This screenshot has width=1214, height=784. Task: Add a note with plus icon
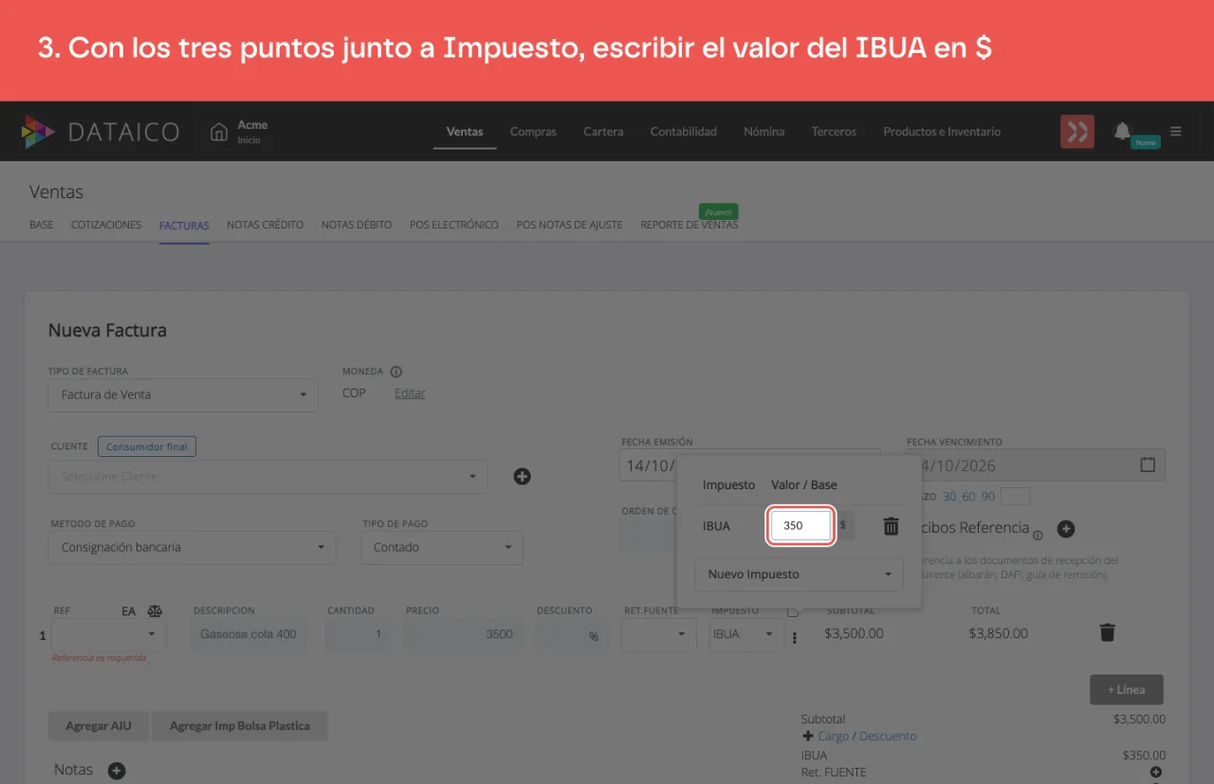[117, 771]
